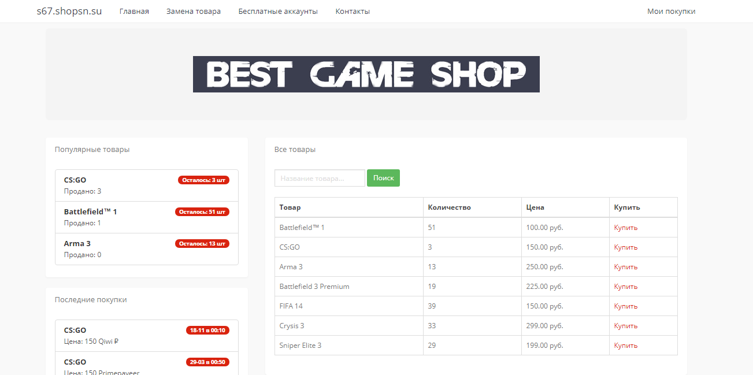Image resolution: width=753 pixels, height=375 pixels.
Task: Focus the Название товара search field
Action: (320, 178)
